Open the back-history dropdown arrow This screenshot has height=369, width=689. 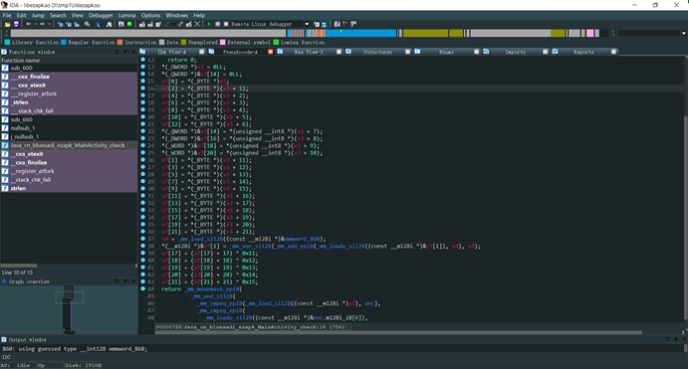pos(35,24)
